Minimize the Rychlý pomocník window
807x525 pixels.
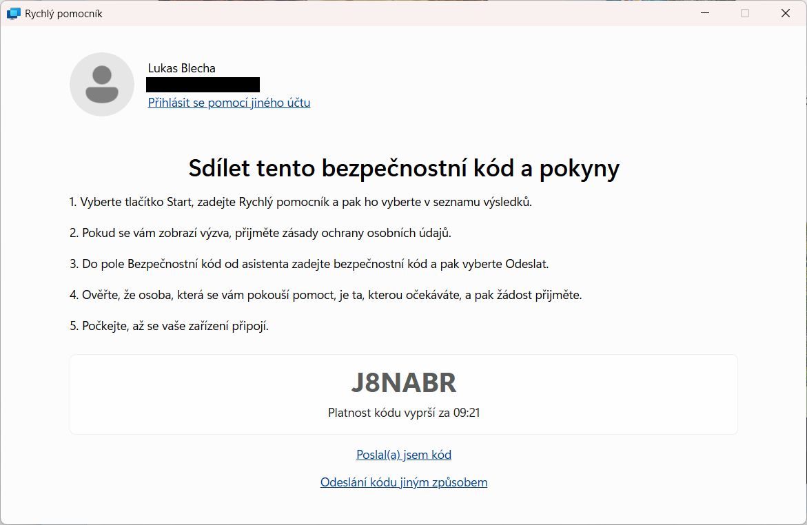click(x=705, y=13)
